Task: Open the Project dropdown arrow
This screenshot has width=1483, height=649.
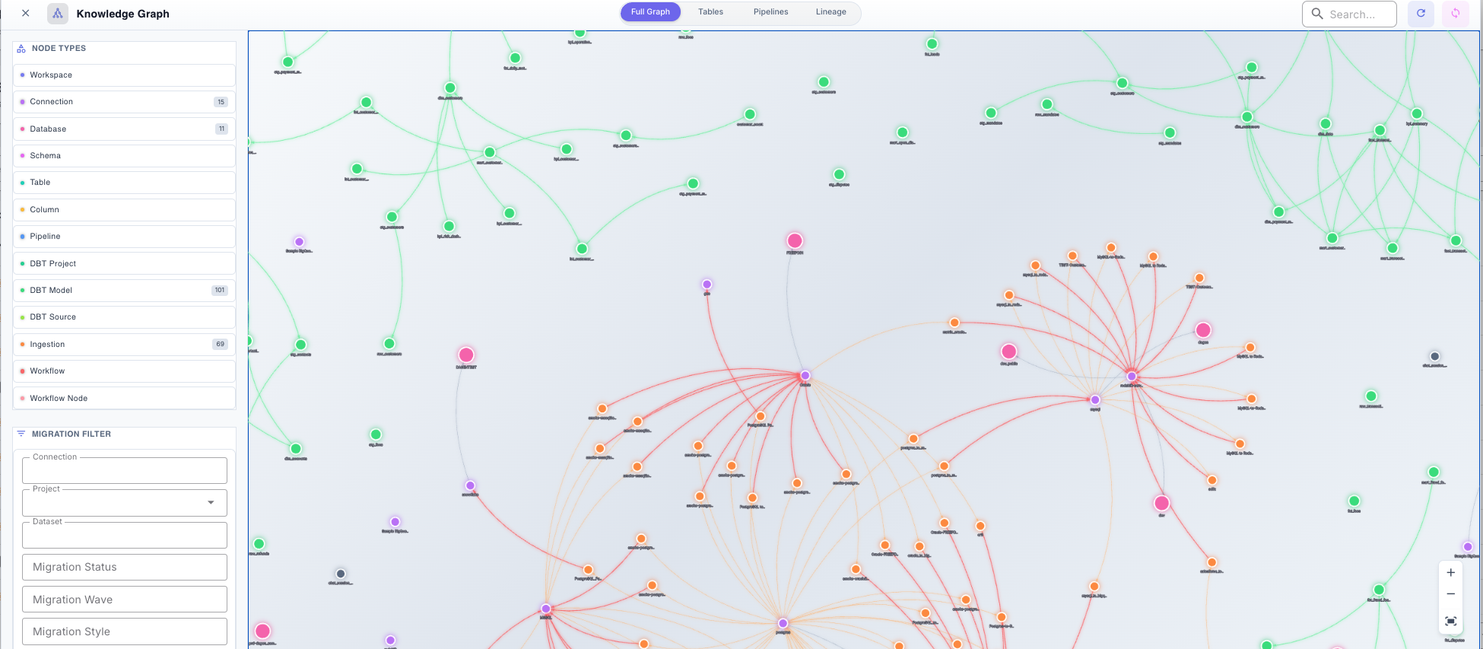Action: 211,502
